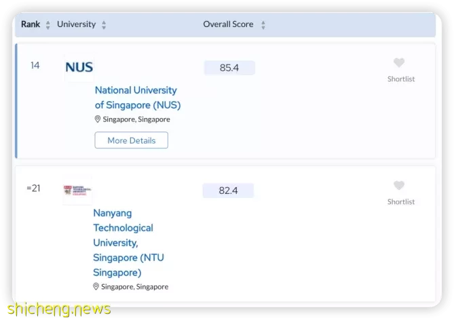The image size is (454, 320).
Task: Click the Nanyang Technological University logo
Action: (77, 191)
